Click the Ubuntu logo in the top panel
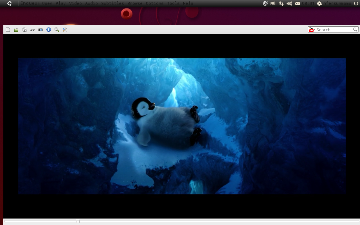 click(x=9, y=3)
